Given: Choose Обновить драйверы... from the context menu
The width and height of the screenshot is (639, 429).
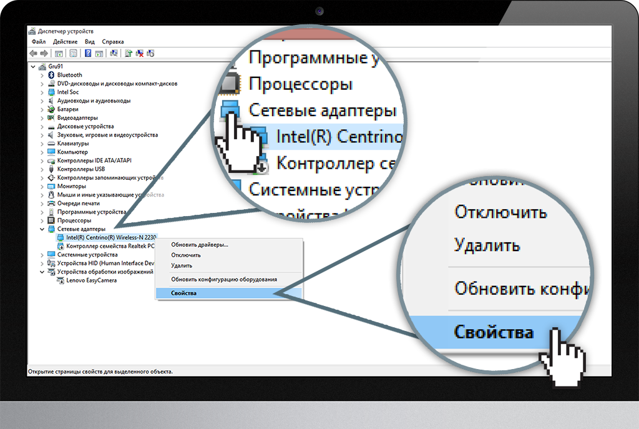Looking at the screenshot, I should [200, 245].
